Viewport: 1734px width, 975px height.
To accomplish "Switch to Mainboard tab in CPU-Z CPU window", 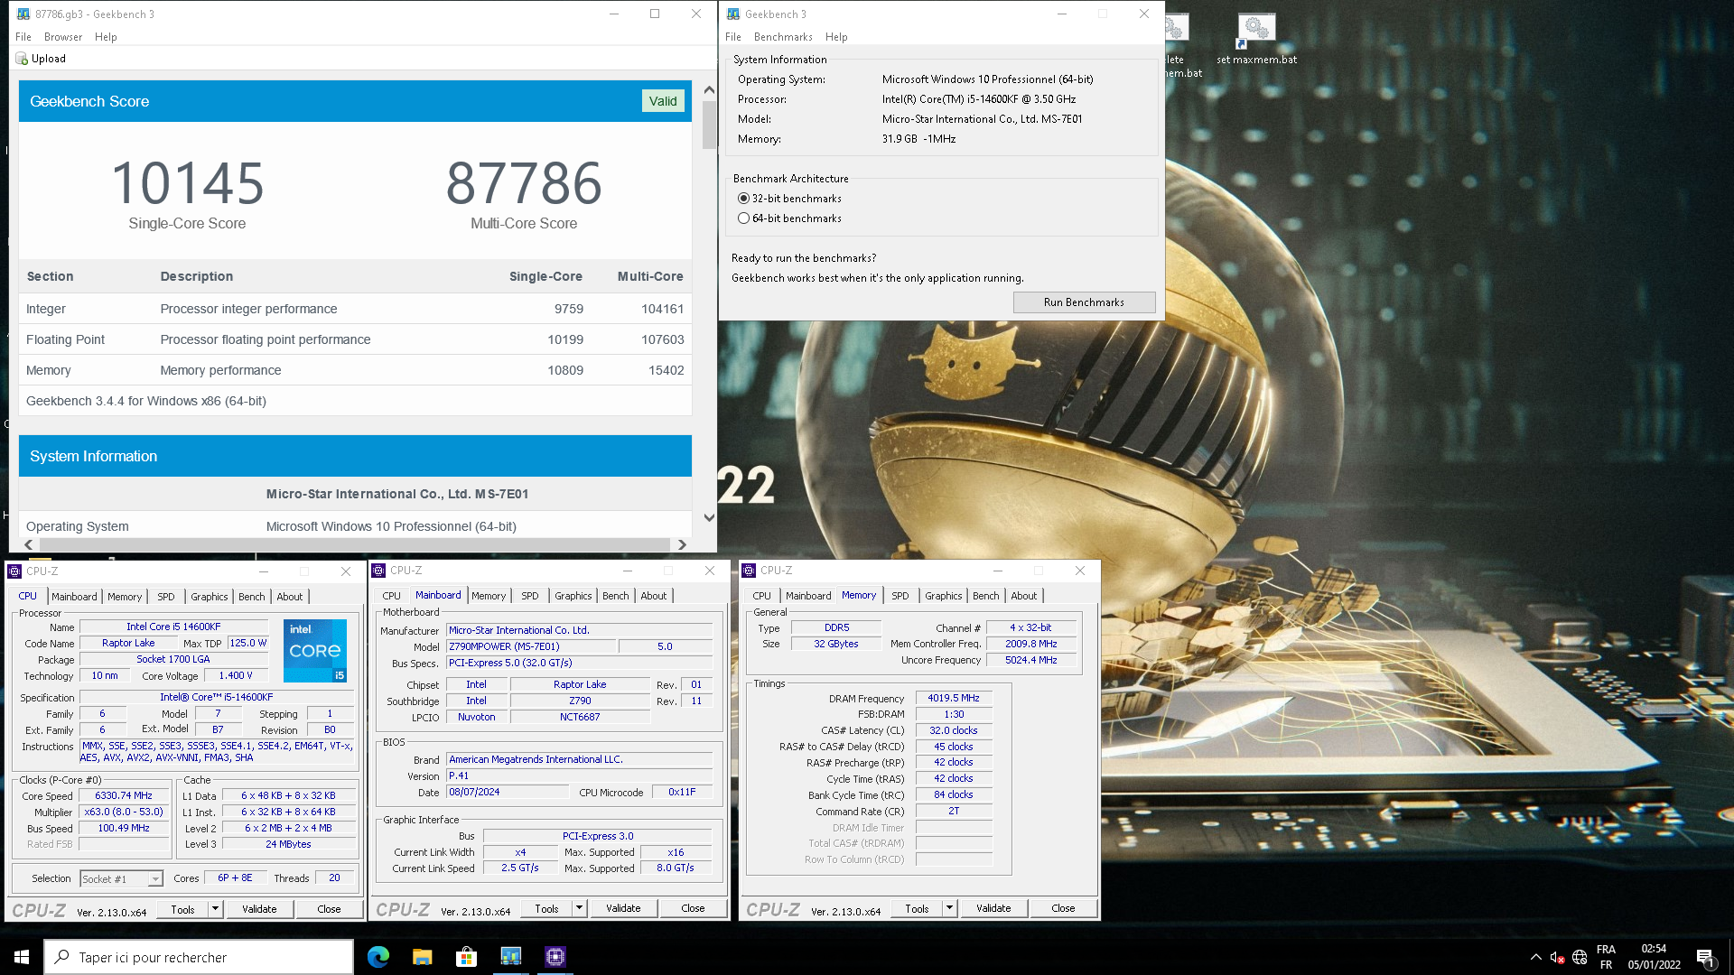I will coord(74,597).
